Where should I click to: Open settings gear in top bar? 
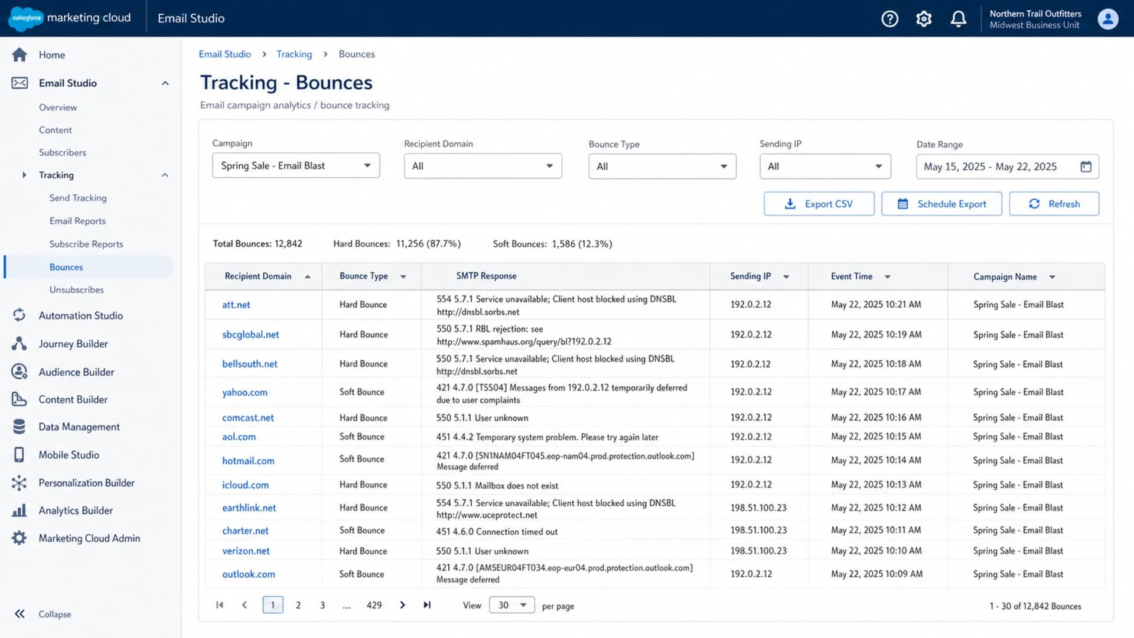click(x=924, y=19)
